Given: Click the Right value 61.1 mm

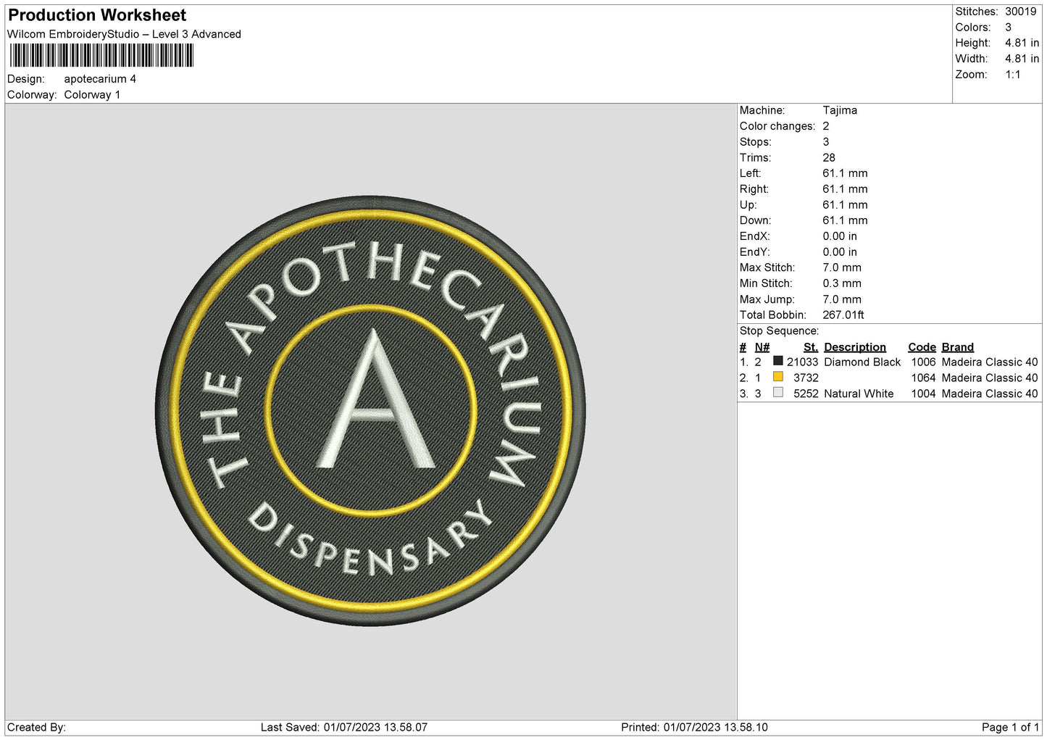Looking at the screenshot, I should point(845,189).
